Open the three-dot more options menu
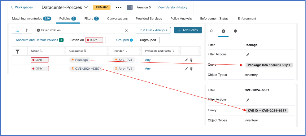This screenshot has width=306, height=136. pos(118,7)
